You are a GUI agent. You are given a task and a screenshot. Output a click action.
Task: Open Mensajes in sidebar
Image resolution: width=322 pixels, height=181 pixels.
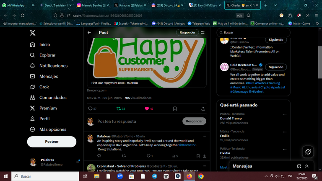44,76
